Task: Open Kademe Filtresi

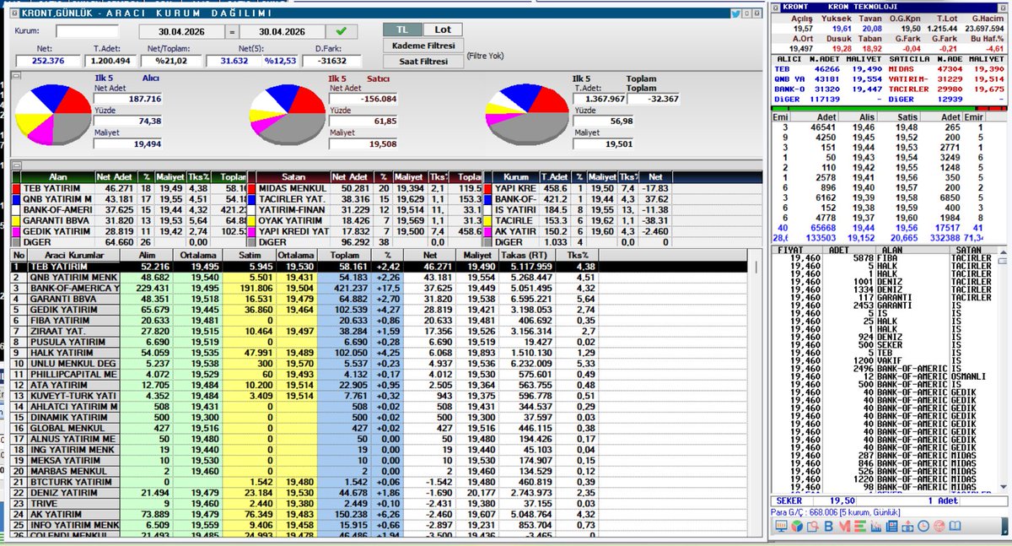Action: tap(423, 46)
